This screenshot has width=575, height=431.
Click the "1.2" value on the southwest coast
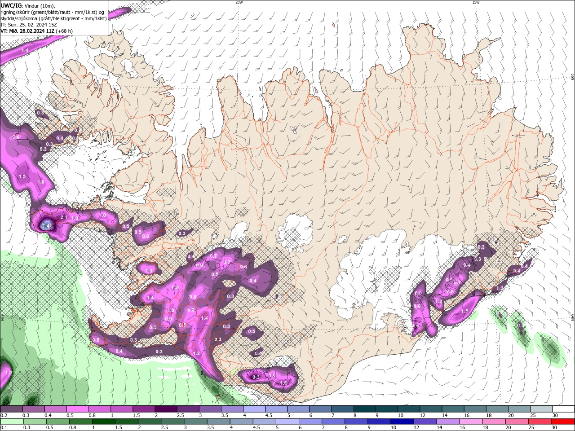(196, 353)
